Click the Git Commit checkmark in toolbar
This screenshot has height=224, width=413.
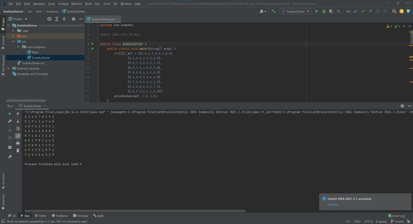[x=363, y=11]
